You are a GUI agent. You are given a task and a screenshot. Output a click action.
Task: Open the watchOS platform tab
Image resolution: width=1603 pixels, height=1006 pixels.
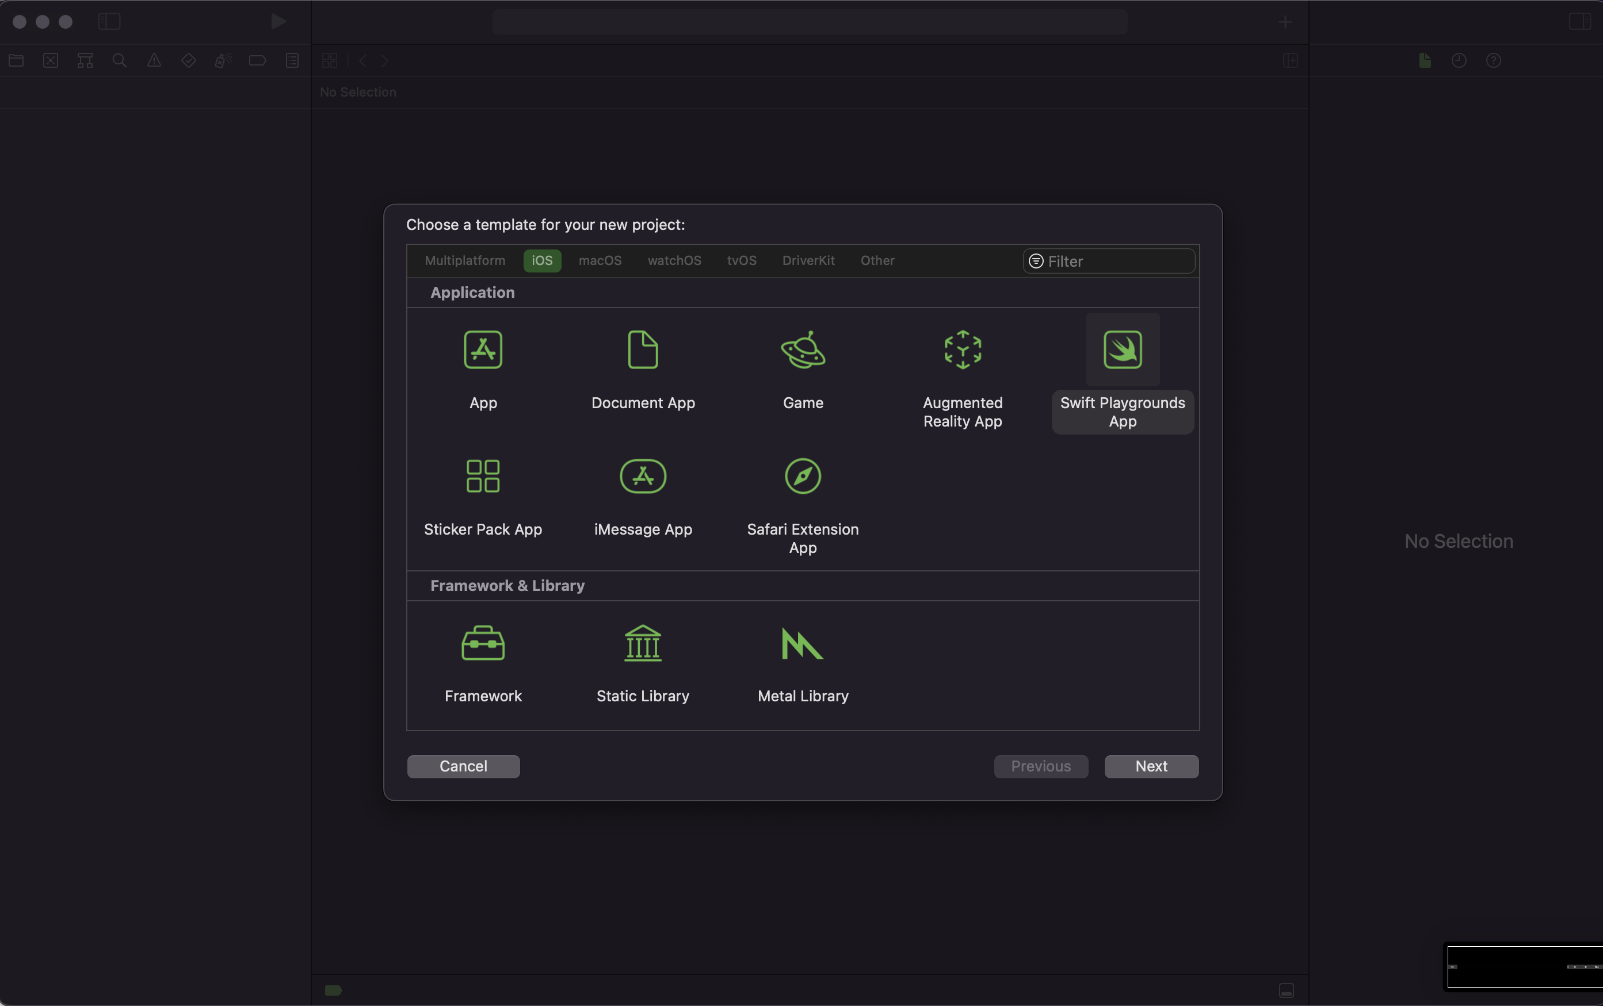pos(674,260)
